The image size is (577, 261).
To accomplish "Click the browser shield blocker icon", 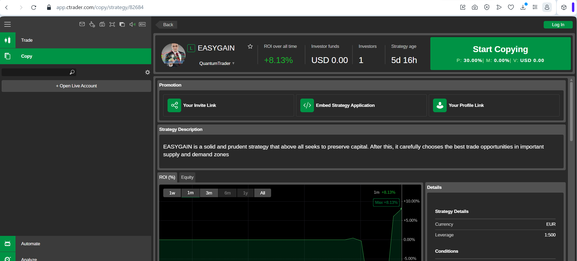I will click(x=487, y=7).
